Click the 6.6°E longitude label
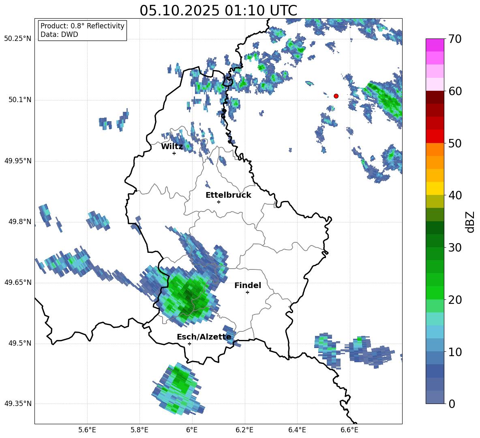The height and width of the screenshot is (438, 480). 349,430
